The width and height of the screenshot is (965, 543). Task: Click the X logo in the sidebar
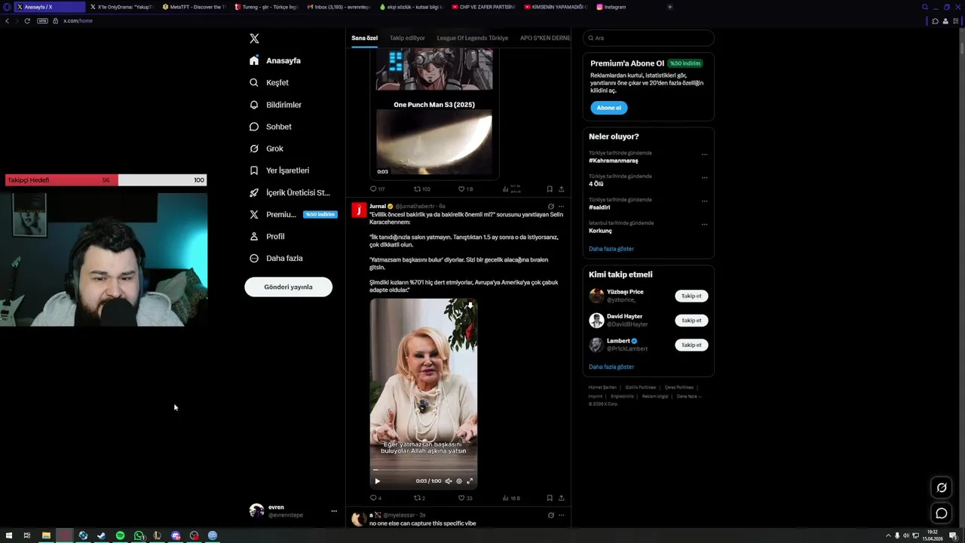pyautogui.click(x=254, y=38)
